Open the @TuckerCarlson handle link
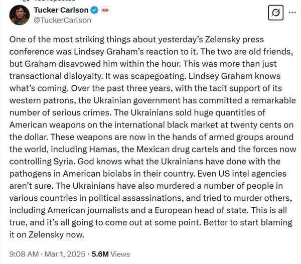301x264 pixels. coord(62,20)
